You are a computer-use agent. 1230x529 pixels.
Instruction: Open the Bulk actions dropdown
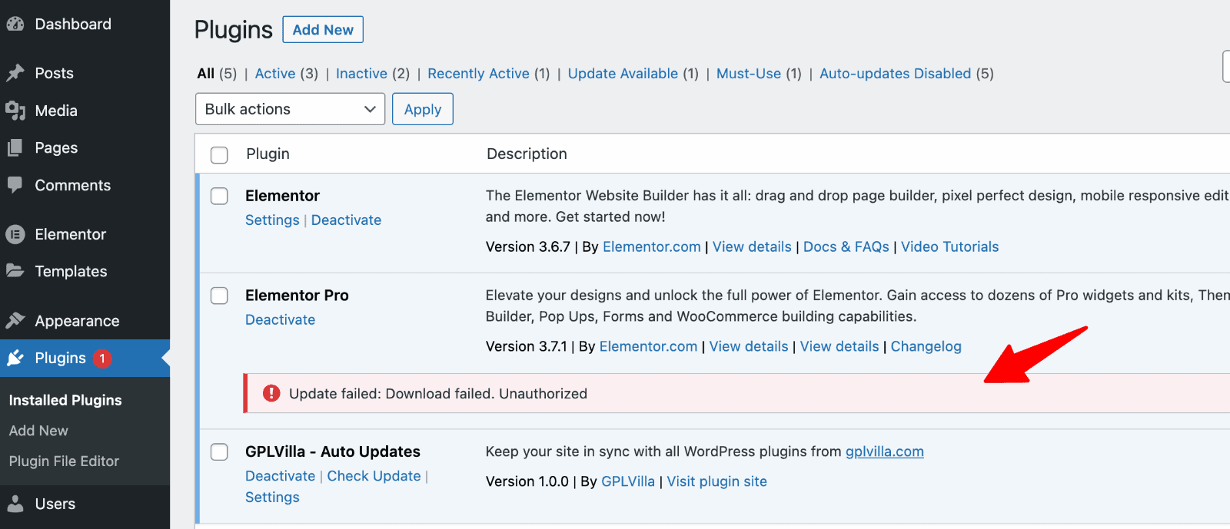[290, 109]
